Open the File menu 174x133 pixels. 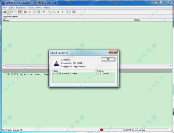(x=5, y=8)
